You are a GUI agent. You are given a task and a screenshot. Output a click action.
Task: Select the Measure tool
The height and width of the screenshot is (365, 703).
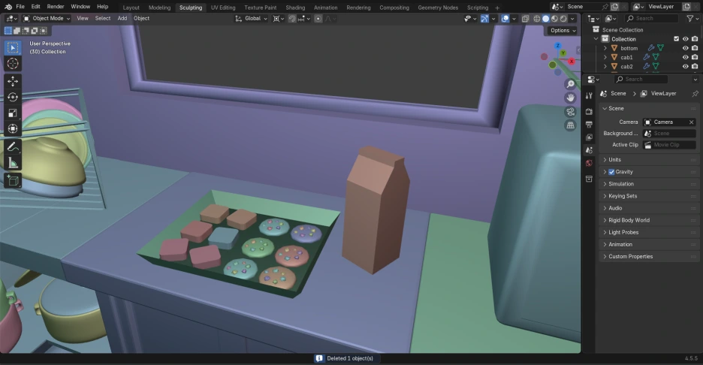(13, 163)
